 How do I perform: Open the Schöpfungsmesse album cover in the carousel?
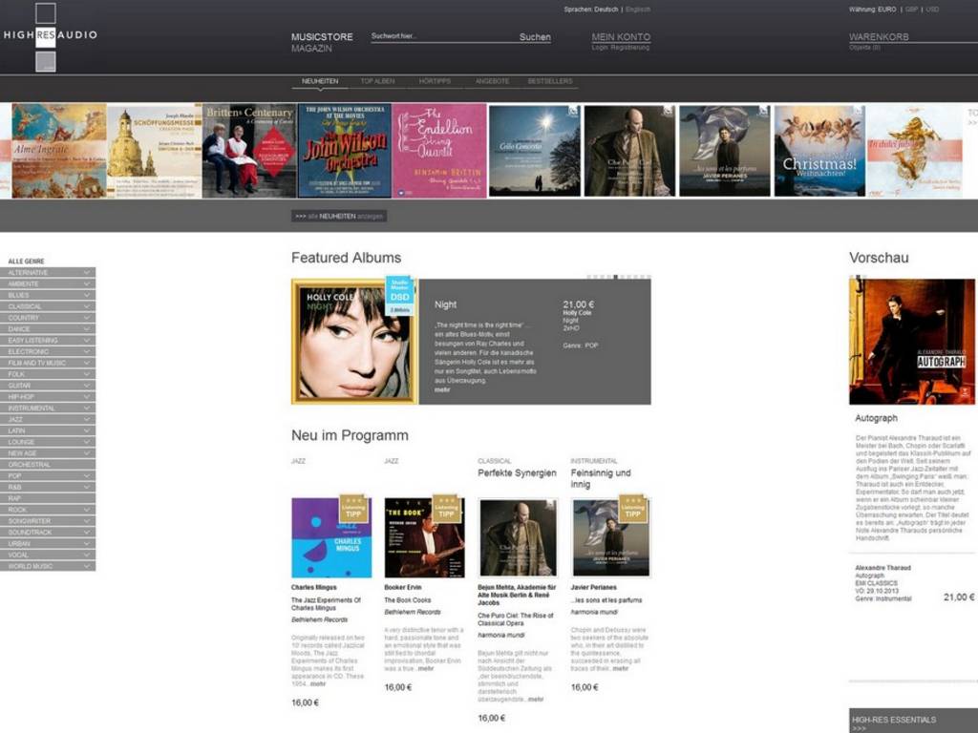(155, 151)
